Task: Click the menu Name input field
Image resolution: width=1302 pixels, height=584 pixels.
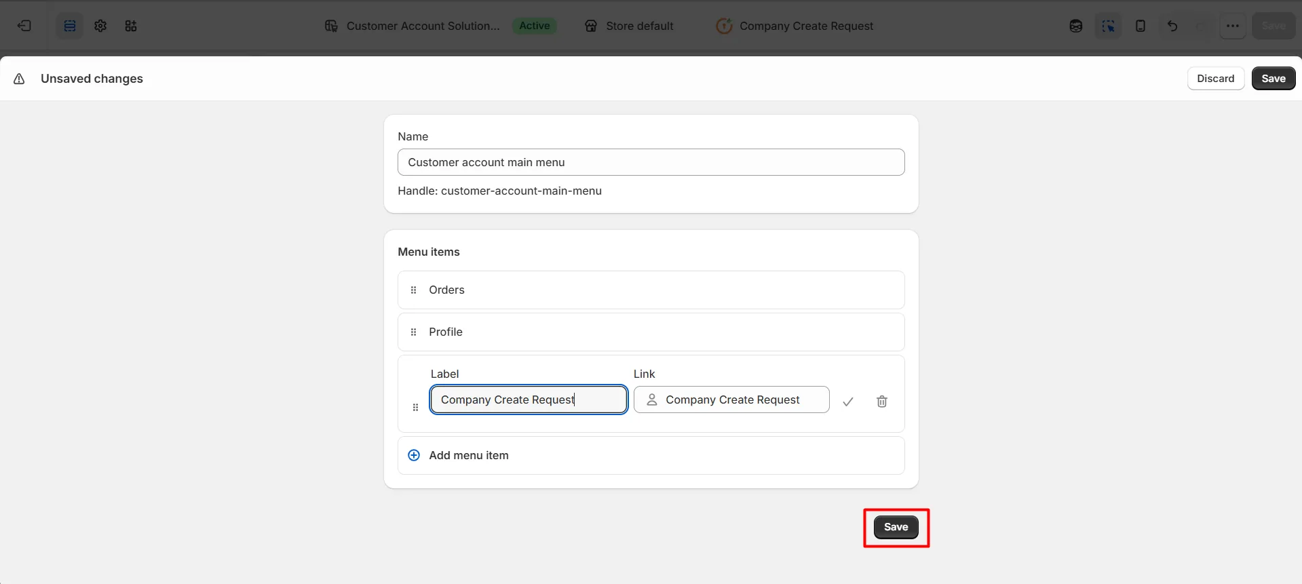Action: (x=651, y=162)
